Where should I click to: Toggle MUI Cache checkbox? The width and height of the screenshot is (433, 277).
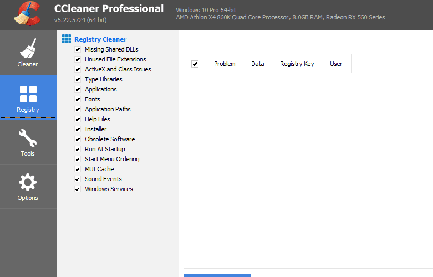78,169
